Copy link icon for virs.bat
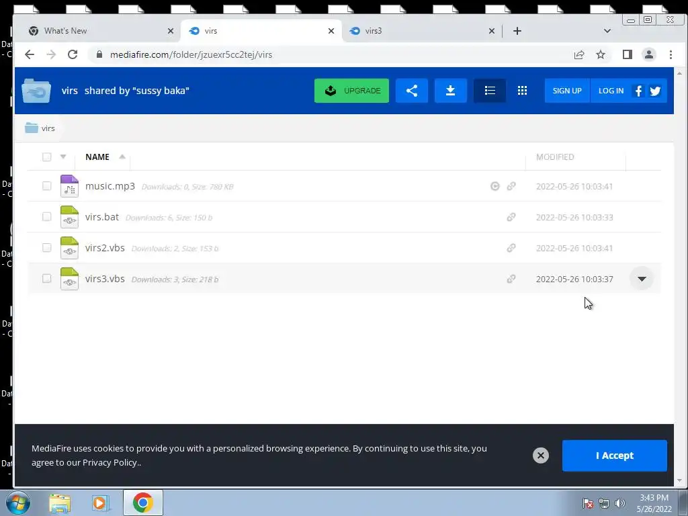688x516 pixels. point(511,217)
